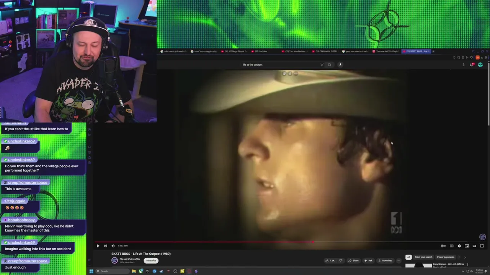490x275 pixels.
Task: Open the browser player icon in toolbar
Action: click(x=467, y=58)
